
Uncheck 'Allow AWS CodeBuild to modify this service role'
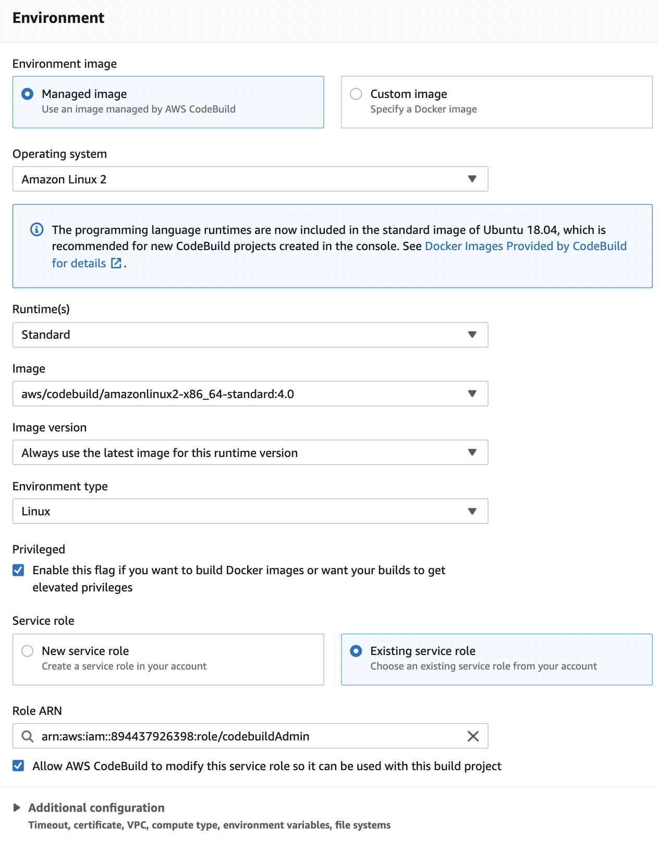(18, 766)
